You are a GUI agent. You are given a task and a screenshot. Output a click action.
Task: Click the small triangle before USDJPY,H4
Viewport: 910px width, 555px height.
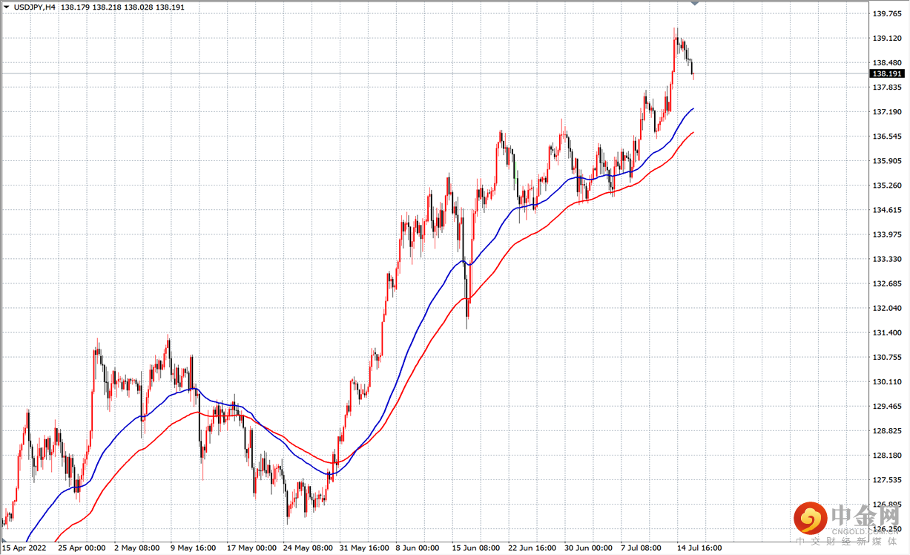pyautogui.click(x=6, y=7)
